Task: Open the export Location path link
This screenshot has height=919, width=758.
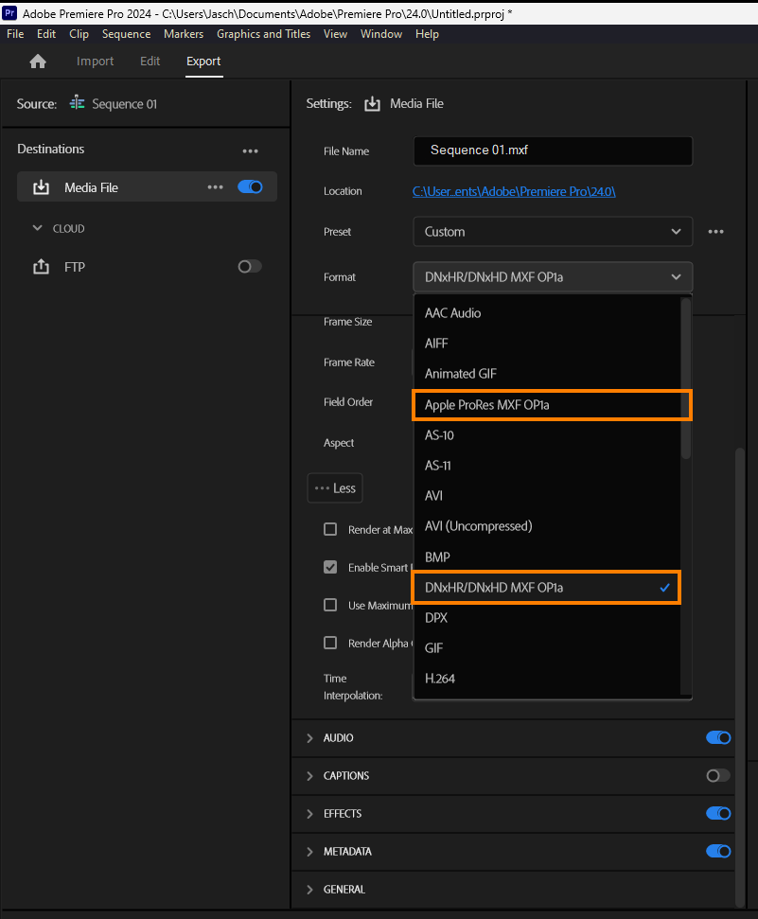Action: (x=514, y=191)
